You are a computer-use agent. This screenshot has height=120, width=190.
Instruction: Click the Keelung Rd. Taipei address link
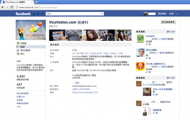(98, 53)
